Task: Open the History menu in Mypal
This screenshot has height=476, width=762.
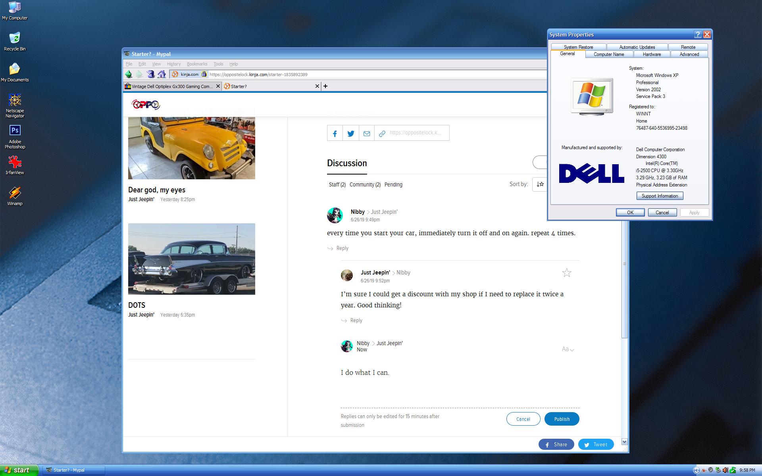Action: coord(173,64)
